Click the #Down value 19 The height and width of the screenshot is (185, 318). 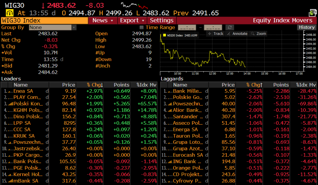click(x=149, y=59)
